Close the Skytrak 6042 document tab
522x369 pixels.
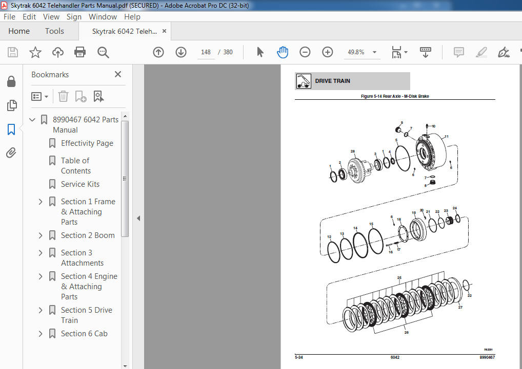pyautogui.click(x=164, y=31)
